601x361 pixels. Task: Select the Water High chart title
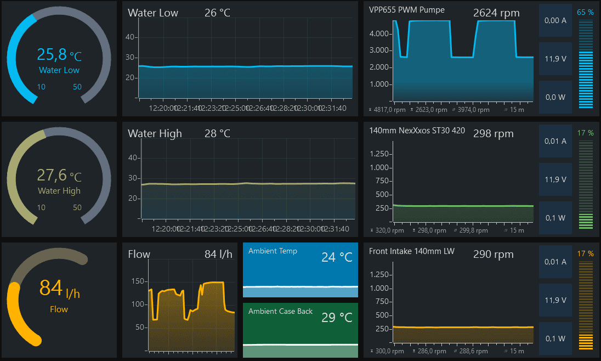click(x=155, y=133)
